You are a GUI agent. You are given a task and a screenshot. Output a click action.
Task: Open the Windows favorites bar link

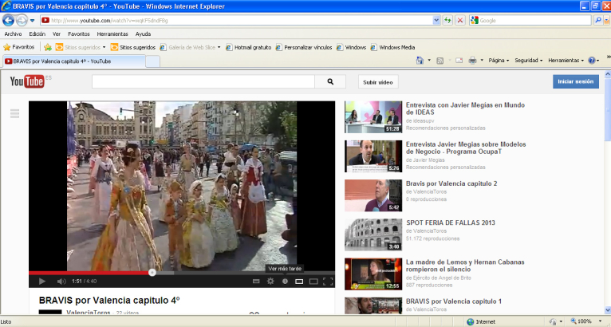[x=351, y=47]
